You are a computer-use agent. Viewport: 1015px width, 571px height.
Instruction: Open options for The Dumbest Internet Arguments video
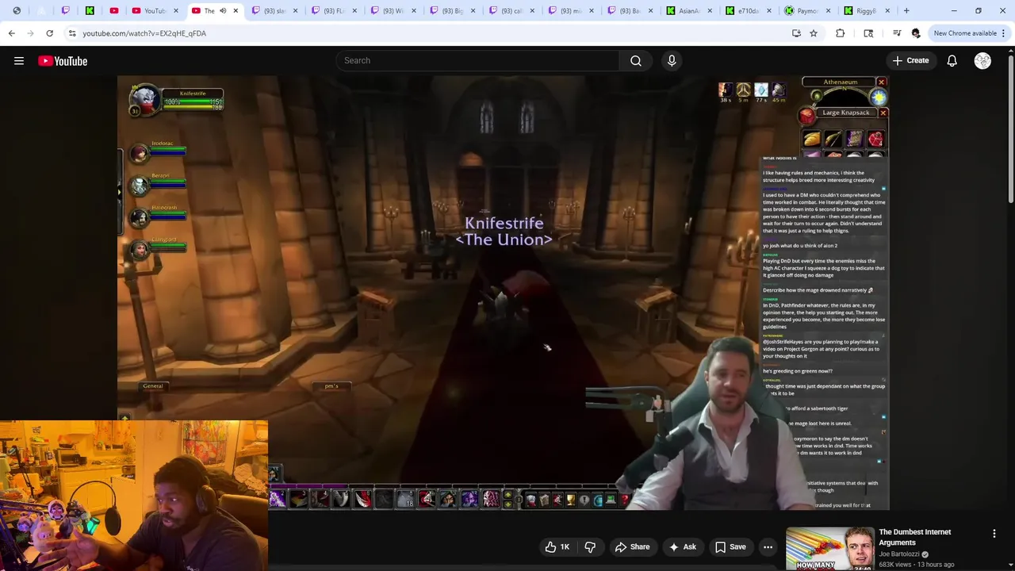coord(994,534)
